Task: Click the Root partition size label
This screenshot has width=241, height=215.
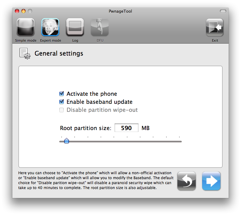Action: [86, 128]
